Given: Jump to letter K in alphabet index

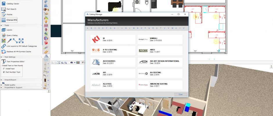Looking at the screenshot, I should 126,28.
